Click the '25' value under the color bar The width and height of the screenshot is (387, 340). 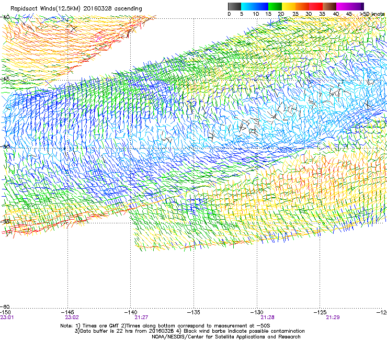click(295, 14)
